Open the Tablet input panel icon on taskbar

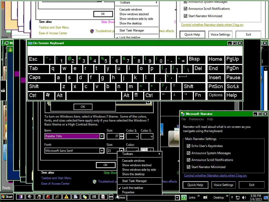(205, 197)
